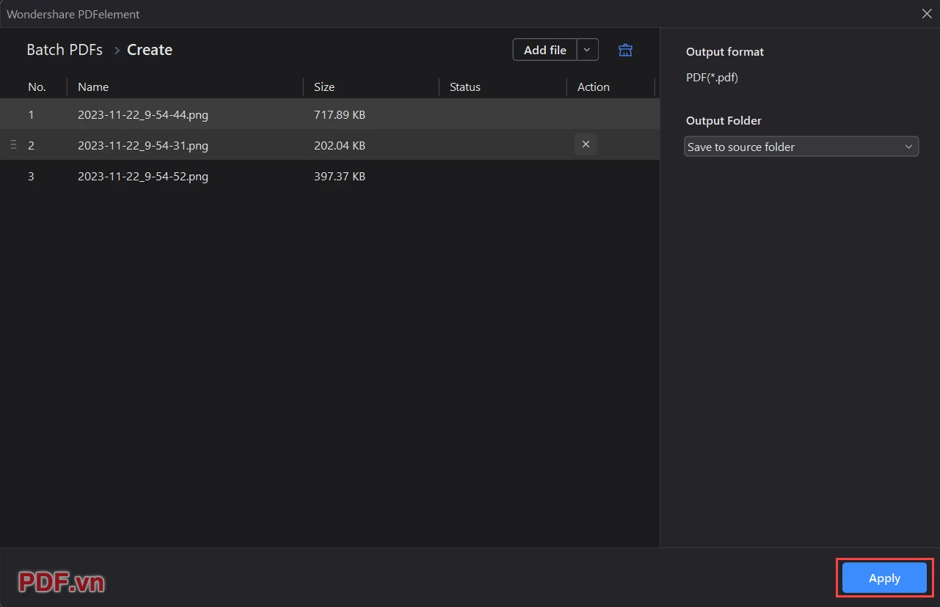Click the clear list broom icon
Screen dimensions: 940x607
click(625, 50)
